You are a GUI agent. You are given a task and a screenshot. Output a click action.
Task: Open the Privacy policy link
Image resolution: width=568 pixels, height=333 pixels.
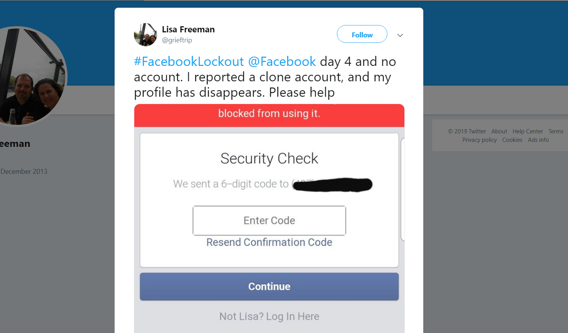pos(480,140)
